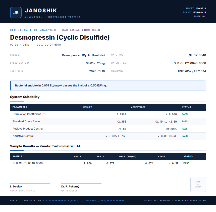Click PASS status for Positive Product Control
Screen dimensions: 216x212
[185, 129]
